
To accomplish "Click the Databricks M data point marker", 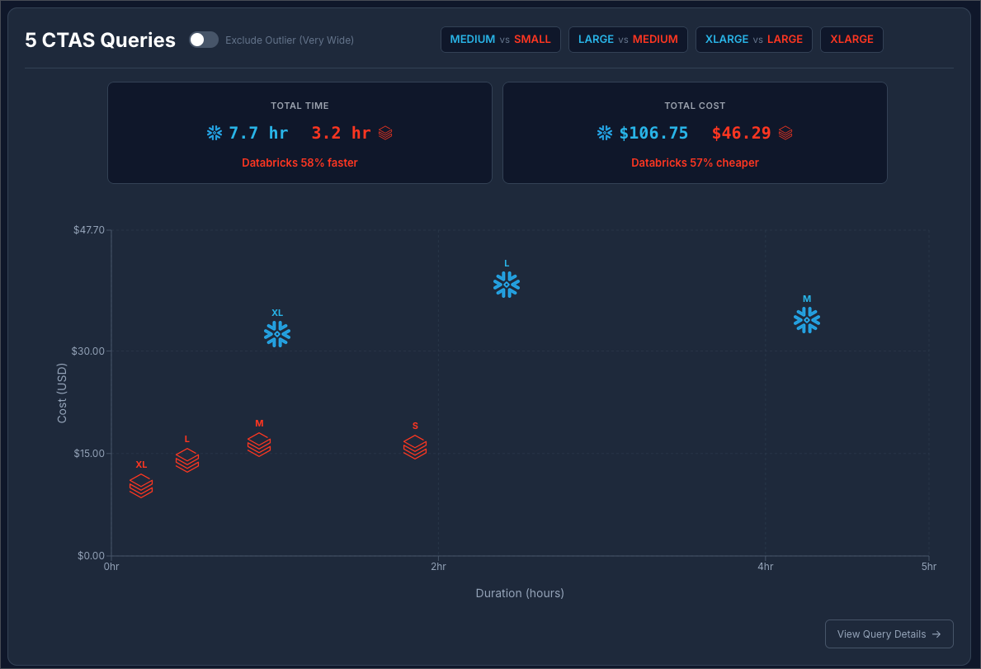I will click(259, 446).
